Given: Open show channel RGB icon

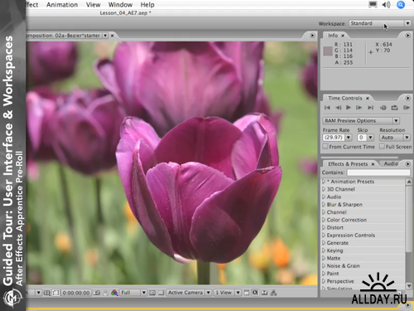Looking at the screenshot, I should [114, 293].
